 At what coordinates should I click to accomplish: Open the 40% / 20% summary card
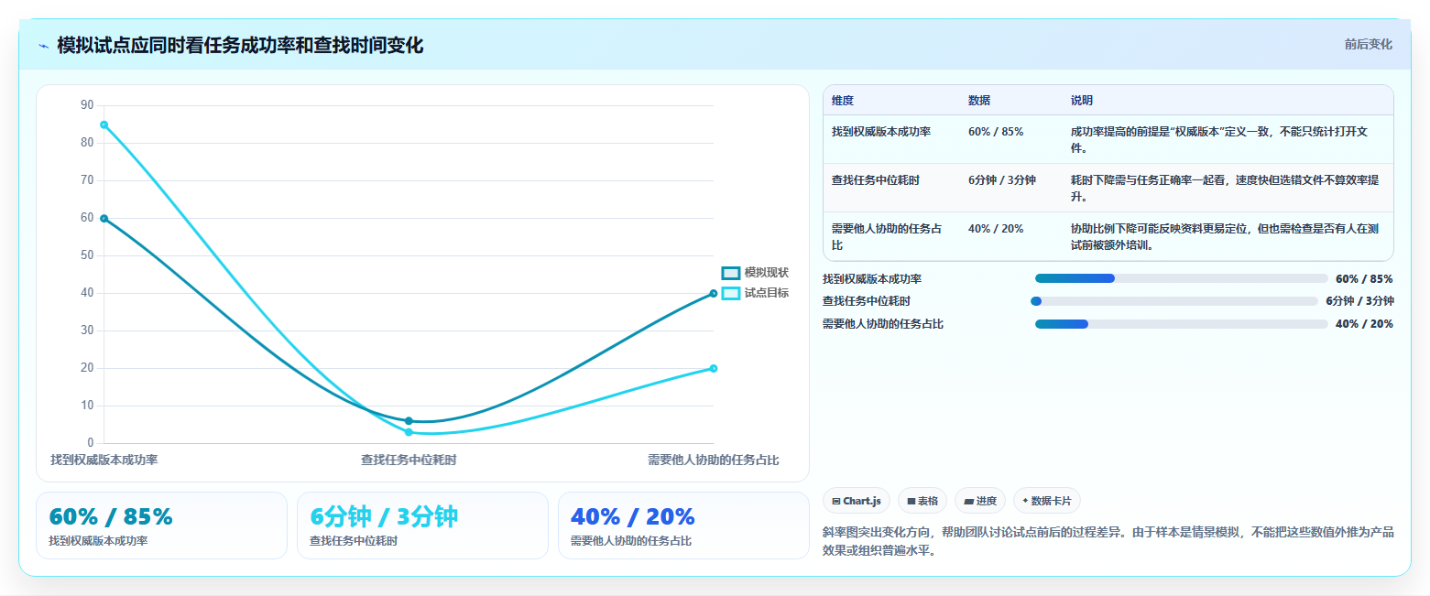tap(683, 526)
